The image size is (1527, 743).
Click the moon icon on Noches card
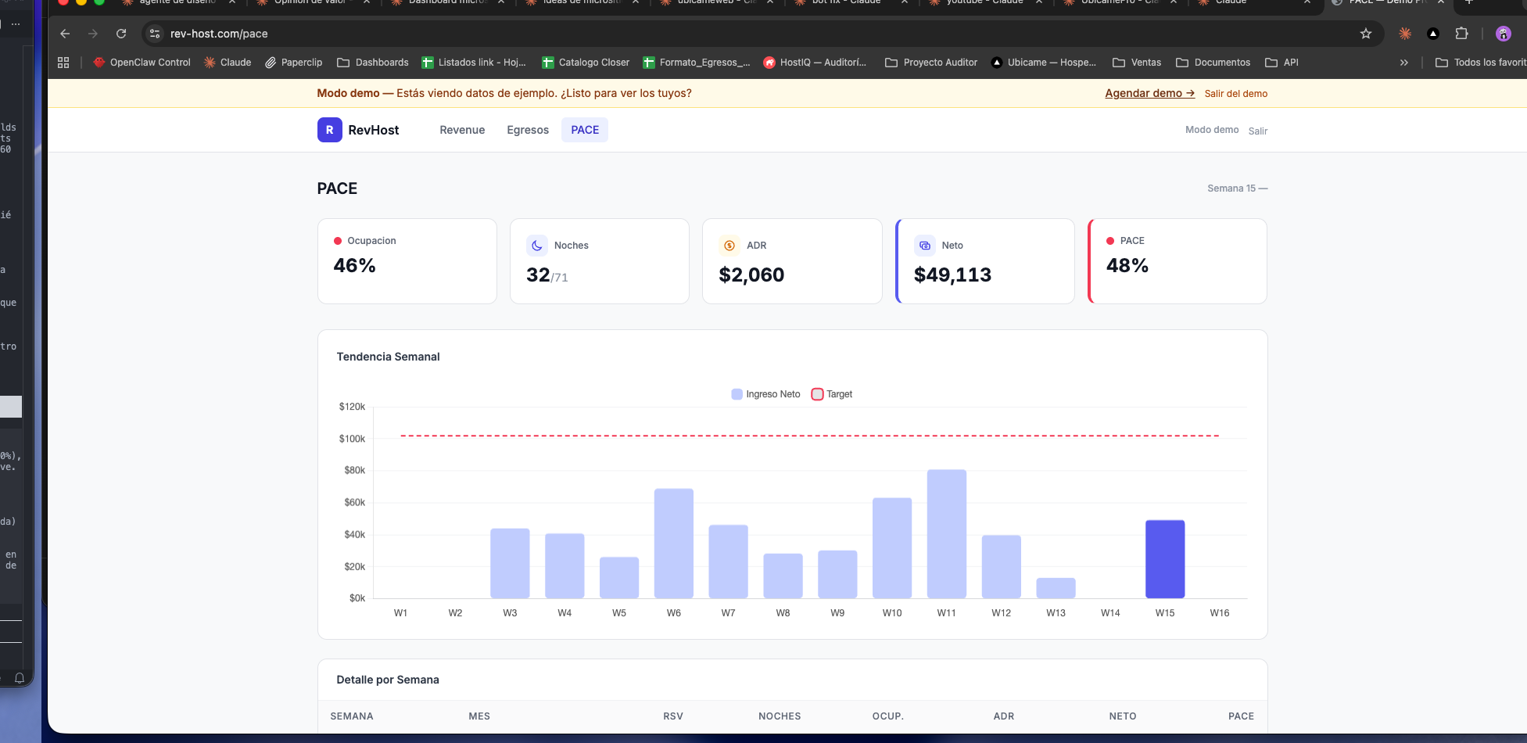[x=537, y=246]
